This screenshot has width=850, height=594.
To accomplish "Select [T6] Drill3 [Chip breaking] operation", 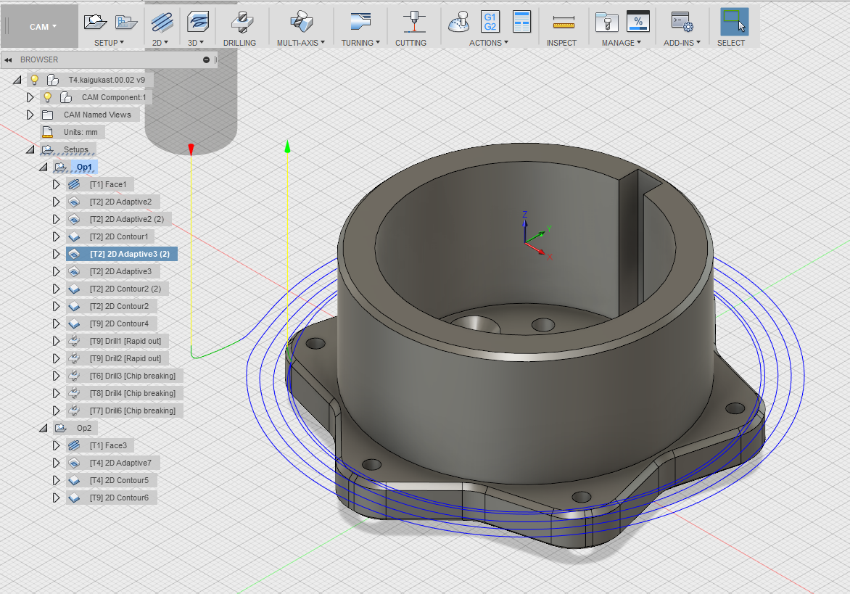I will point(132,376).
